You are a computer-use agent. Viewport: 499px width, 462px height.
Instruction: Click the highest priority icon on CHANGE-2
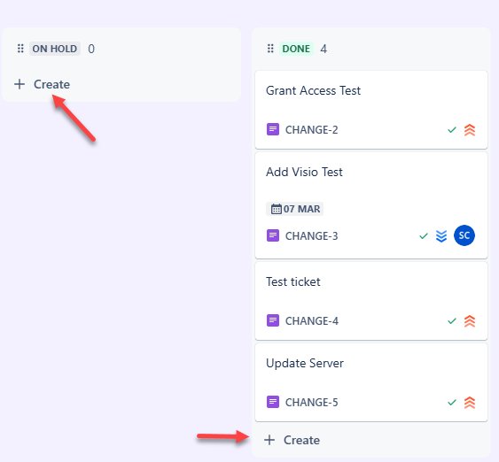[470, 130]
